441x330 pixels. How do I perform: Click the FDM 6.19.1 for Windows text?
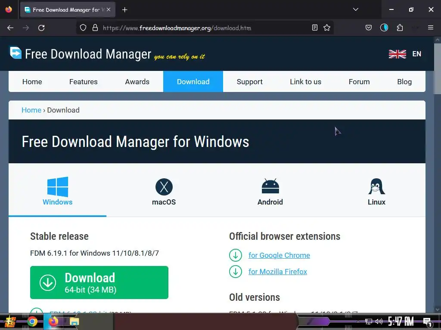[x=94, y=253]
